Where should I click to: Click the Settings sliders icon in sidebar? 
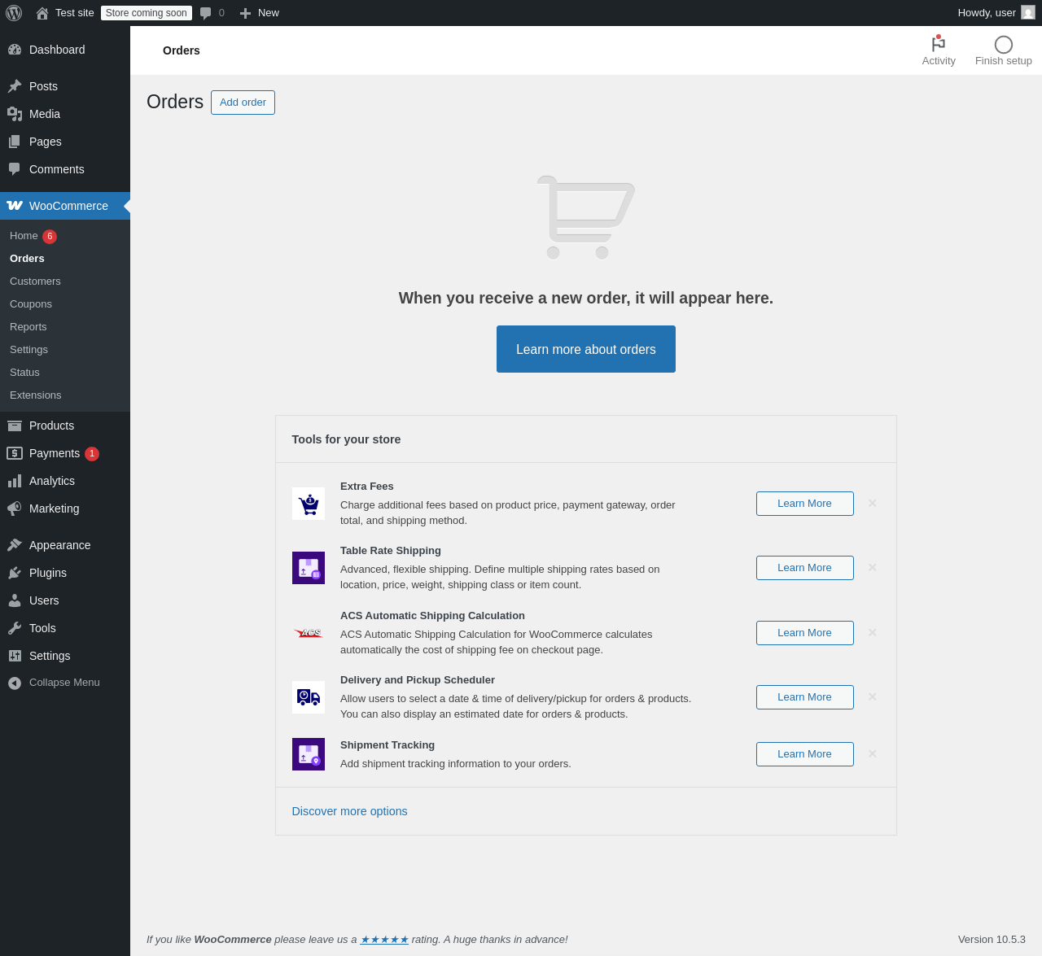pos(15,656)
